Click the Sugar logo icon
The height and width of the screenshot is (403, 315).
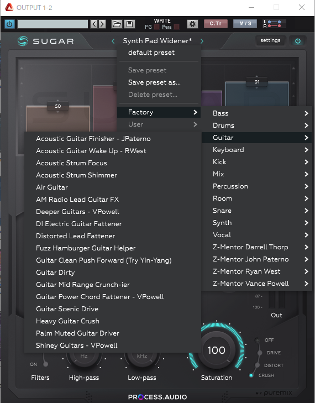(23, 41)
